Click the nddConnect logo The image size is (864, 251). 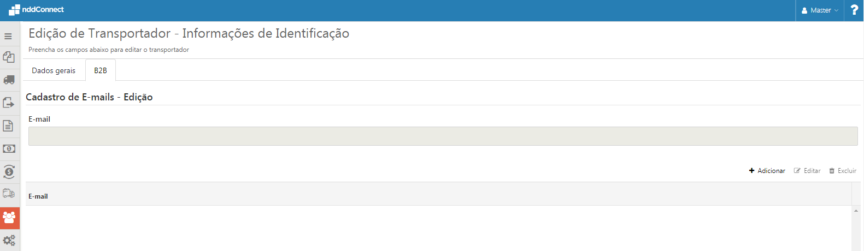coord(37,10)
